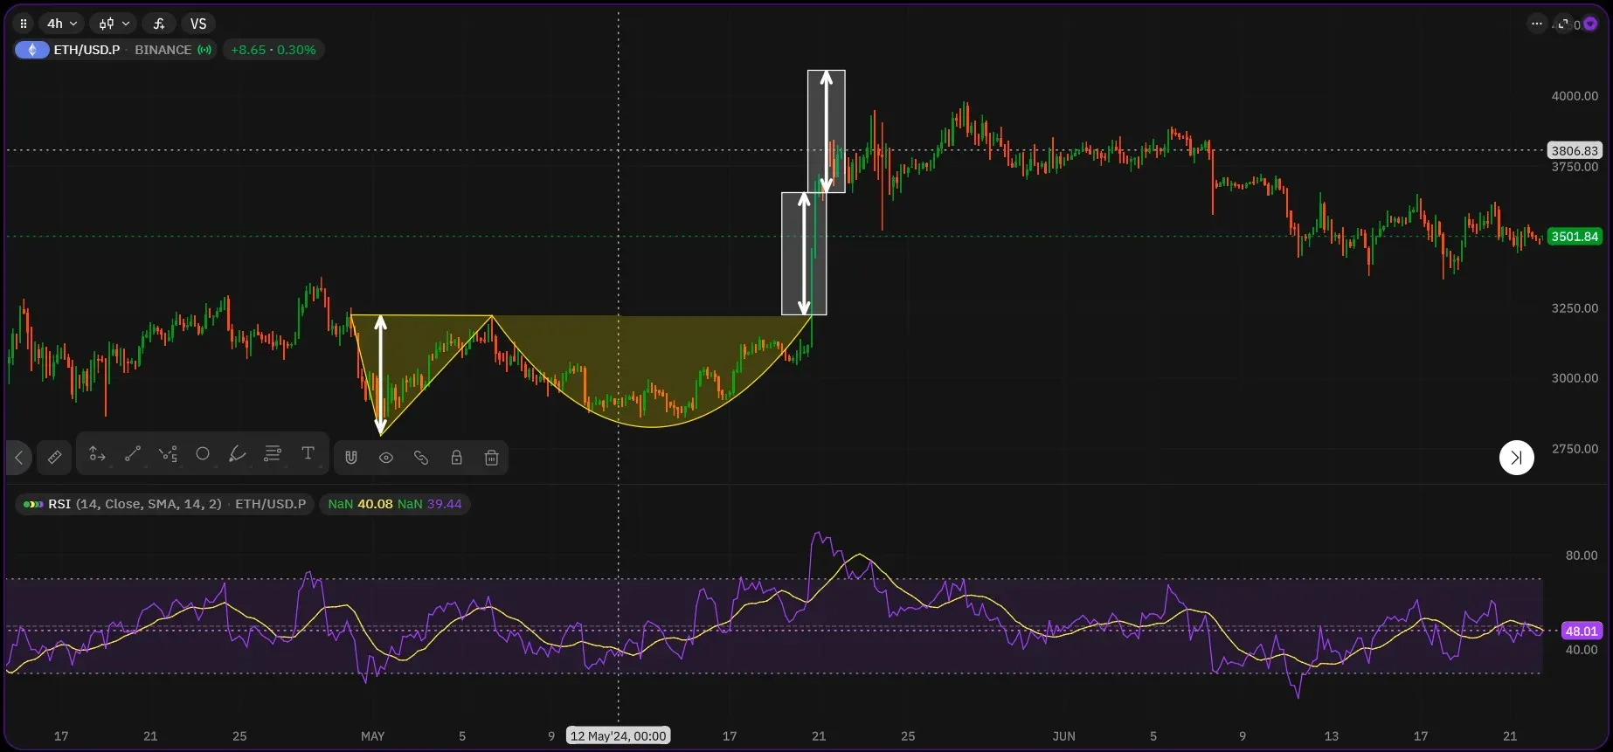1613x752 pixels.
Task: Open the candlestick chart type dropdown
Action: click(114, 24)
